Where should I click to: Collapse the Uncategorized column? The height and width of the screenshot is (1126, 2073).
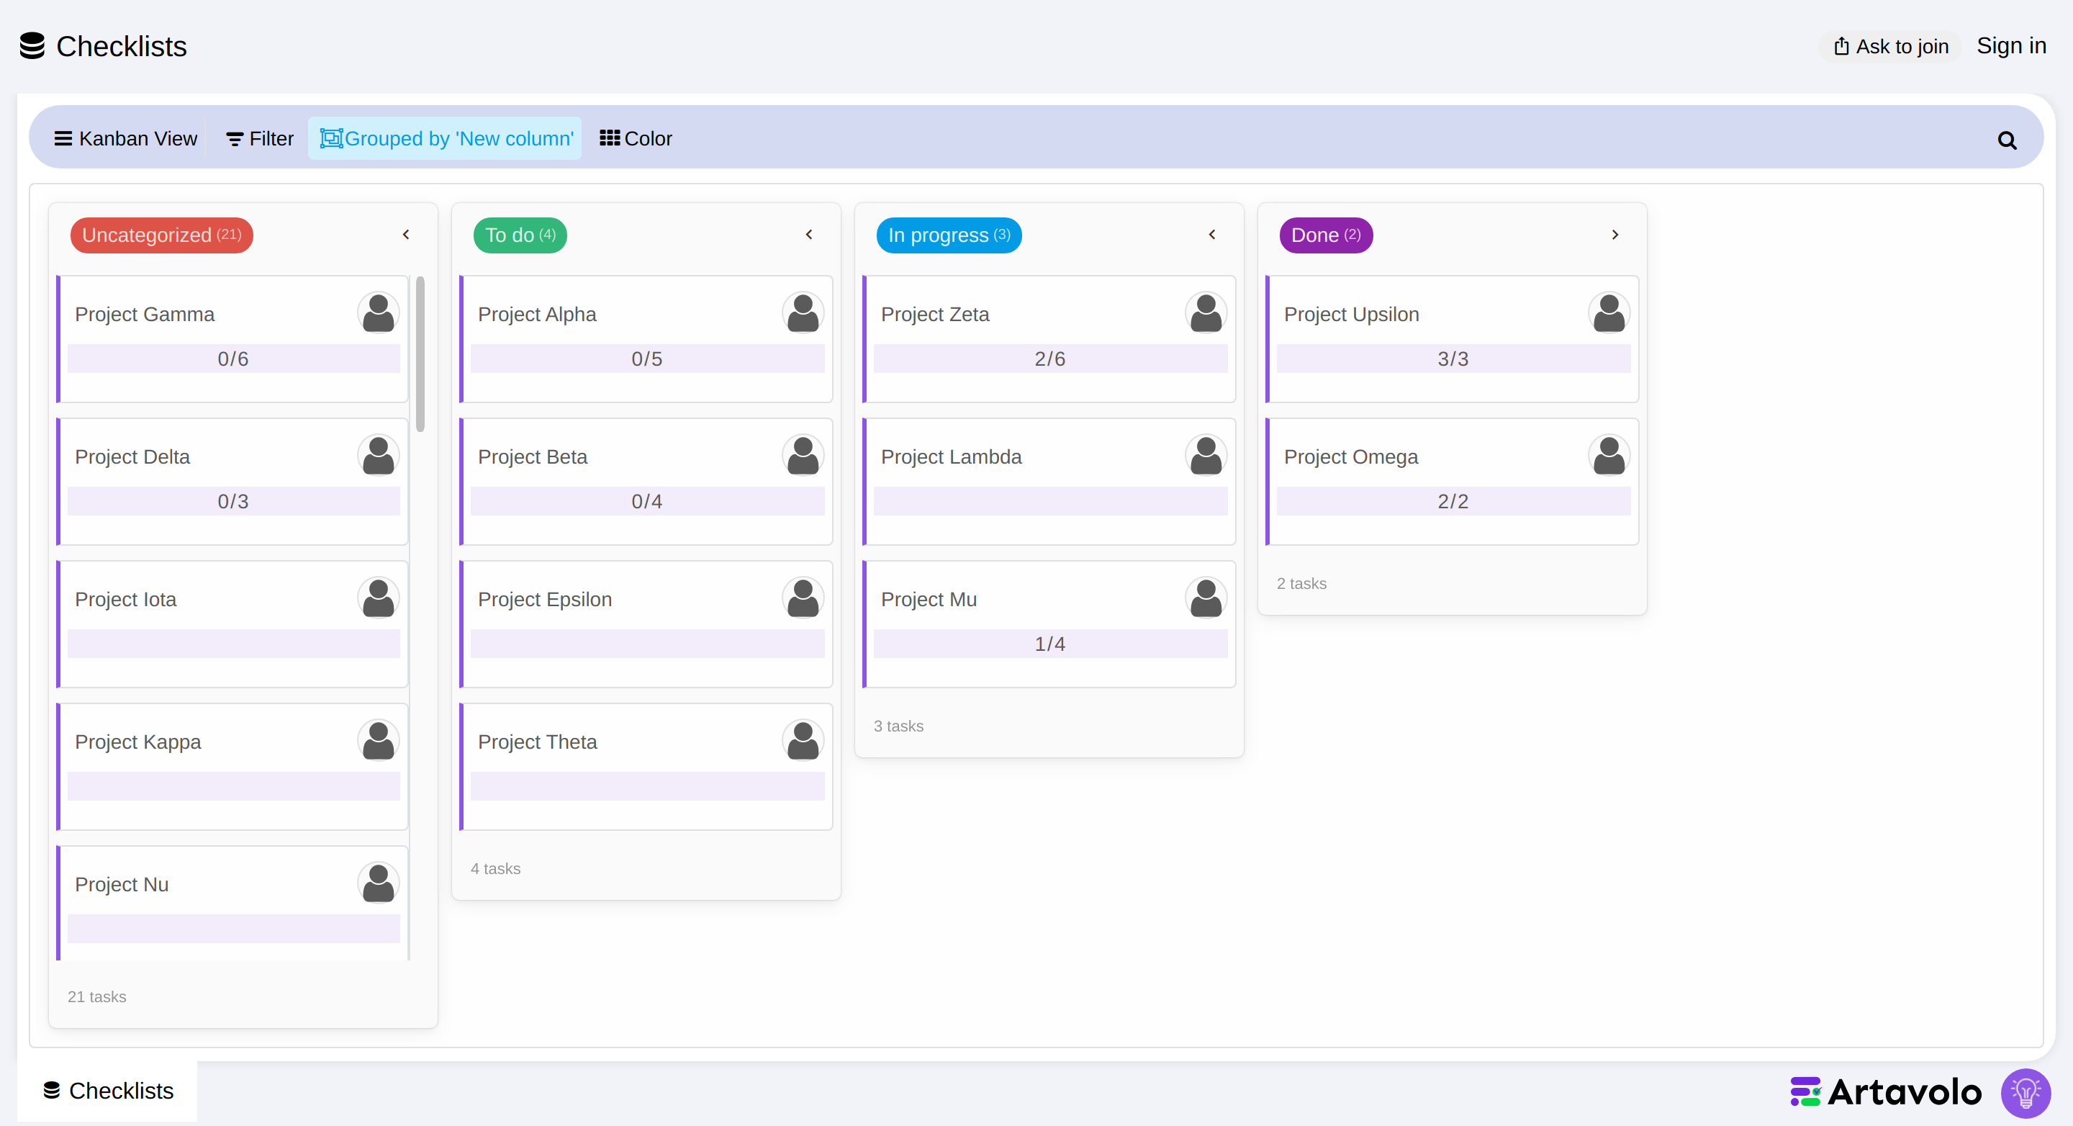407,234
